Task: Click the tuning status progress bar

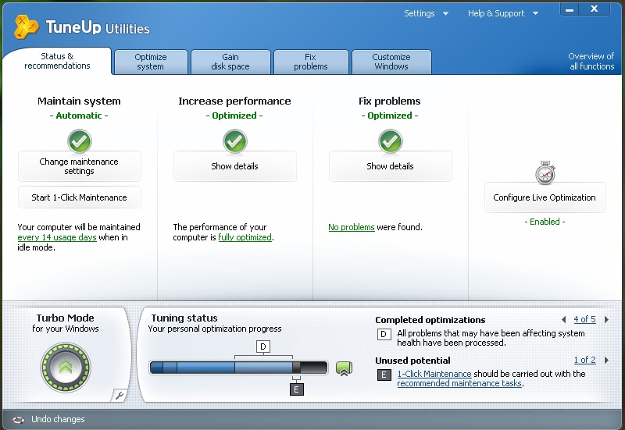Action: (x=238, y=368)
